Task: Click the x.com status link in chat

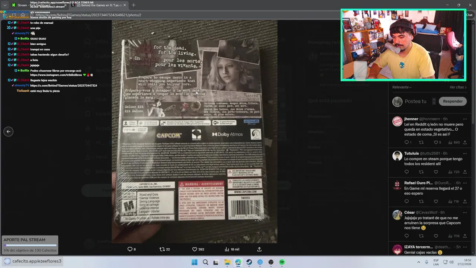Action: 64,86
